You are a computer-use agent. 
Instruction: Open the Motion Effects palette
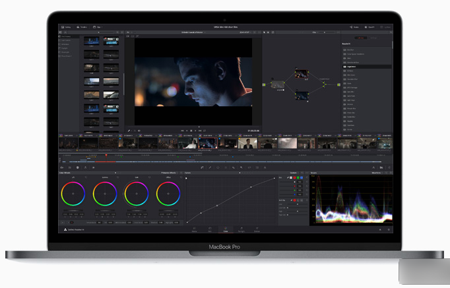(x=93, y=167)
